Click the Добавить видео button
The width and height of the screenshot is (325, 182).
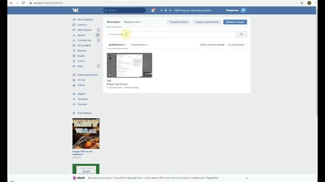(235, 22)
